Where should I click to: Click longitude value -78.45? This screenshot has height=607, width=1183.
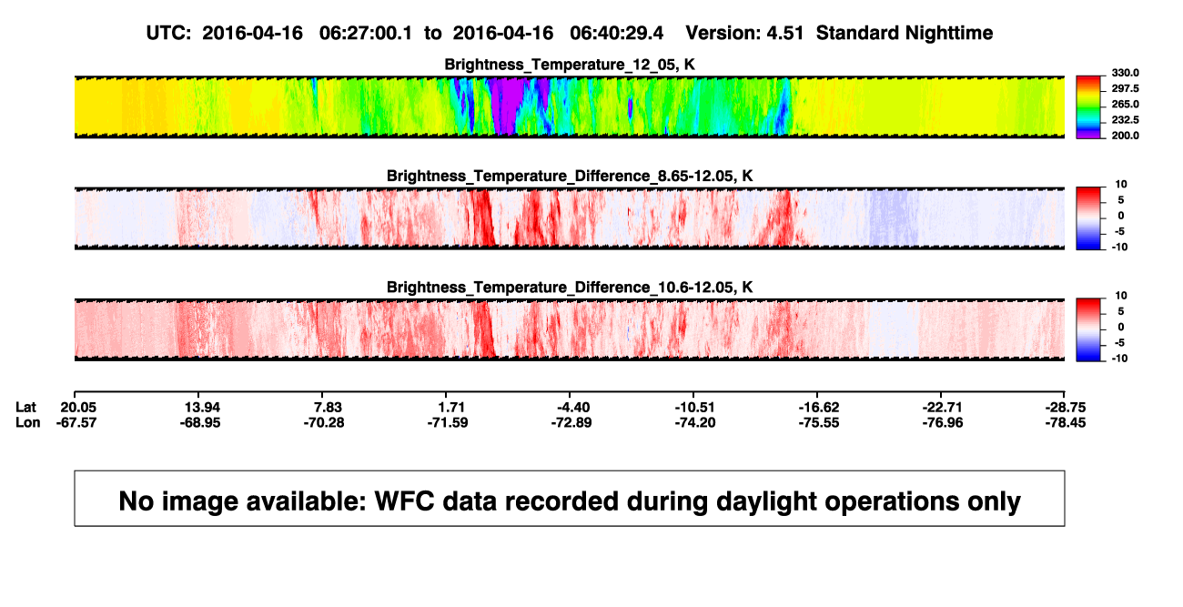point(1065,422)
